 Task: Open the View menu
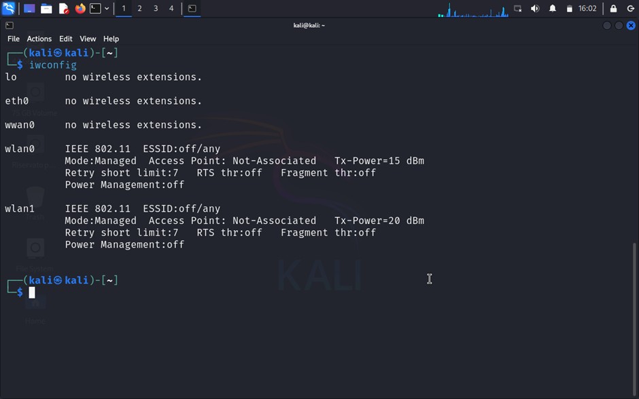[88, 39]
